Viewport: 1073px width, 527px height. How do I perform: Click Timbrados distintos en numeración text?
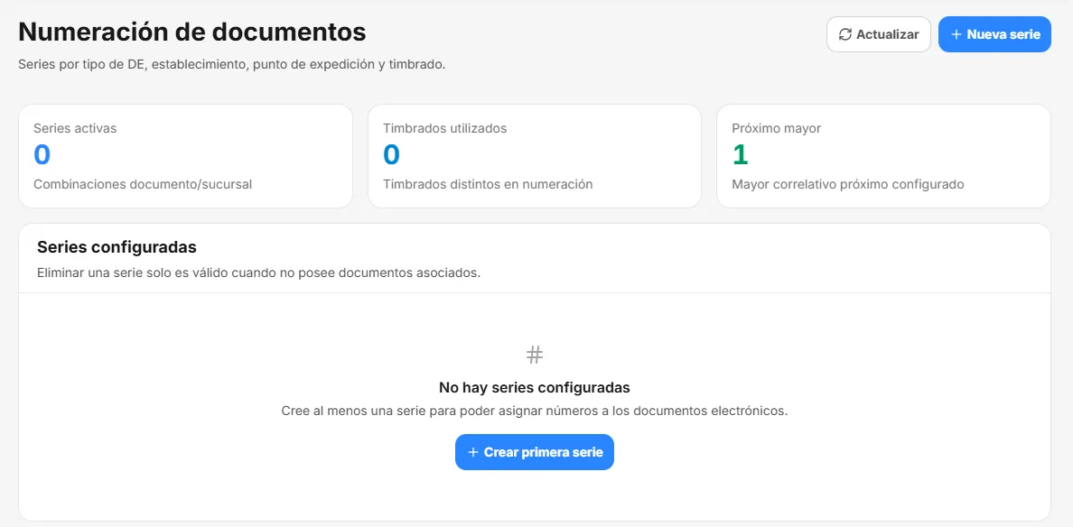pos(488,184)
